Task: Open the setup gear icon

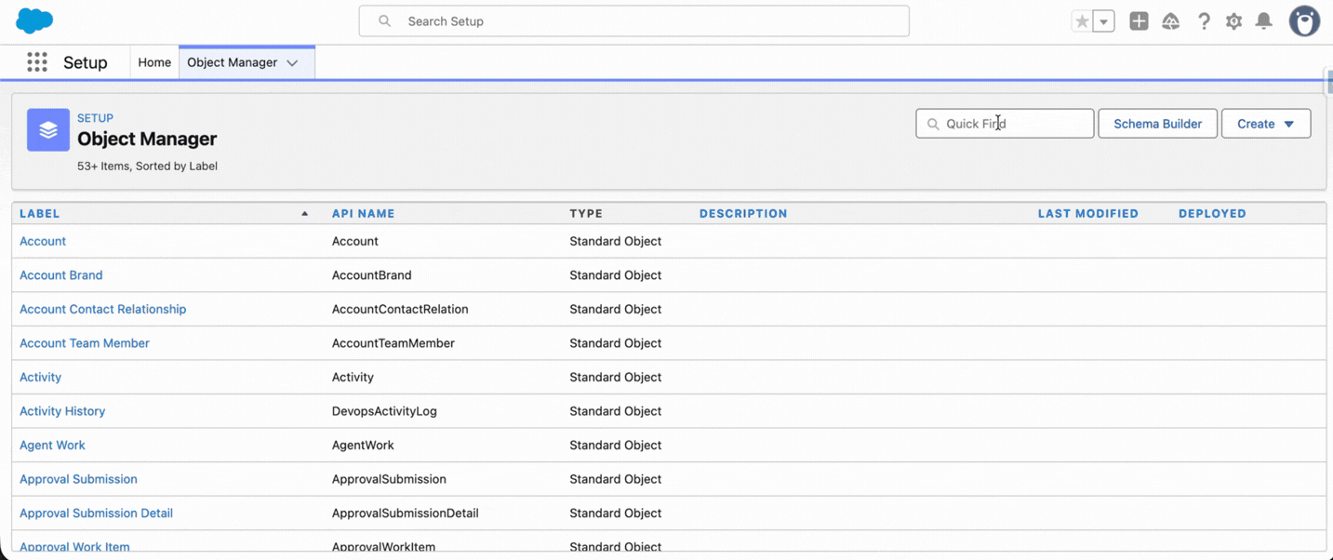Action: click(1233, 21)
